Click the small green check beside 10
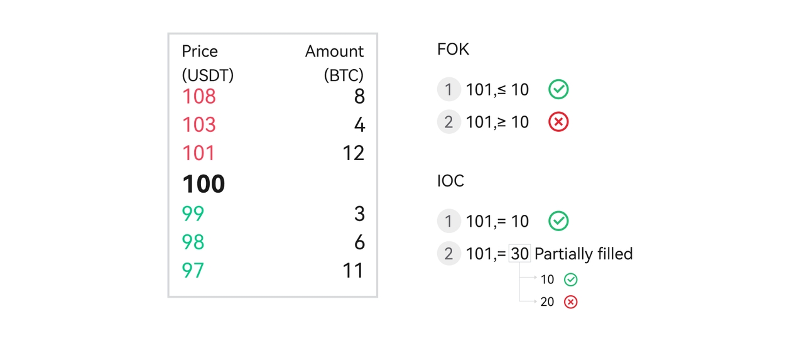The image size is (804, 358). click(x=570, y=279)
